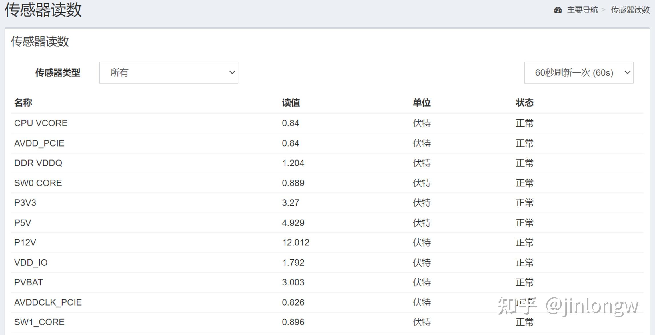Screen dimensions: 655x335
Task: Click the DDR VDDQ sensor entry
Action: click(38, 163)
